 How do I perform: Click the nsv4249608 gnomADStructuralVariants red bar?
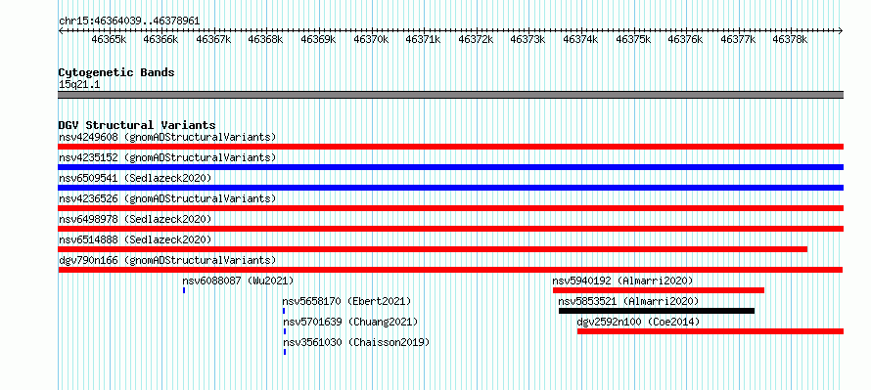450,147
